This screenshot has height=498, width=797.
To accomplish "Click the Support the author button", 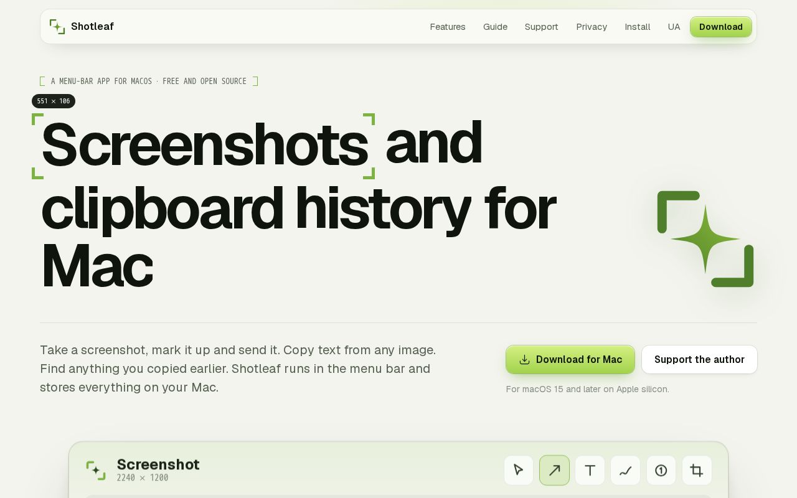I will [x=699, y=360].
